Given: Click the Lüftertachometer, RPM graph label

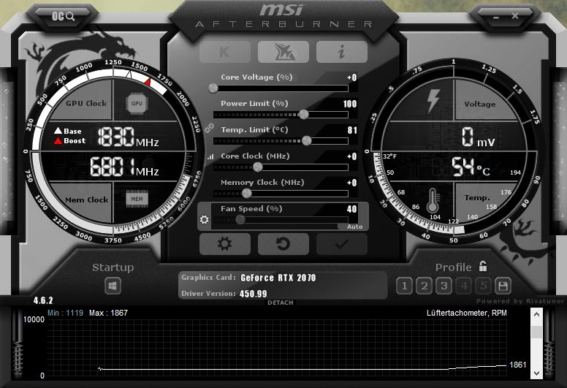Looking at the screenshot, I should click(466, 313).
